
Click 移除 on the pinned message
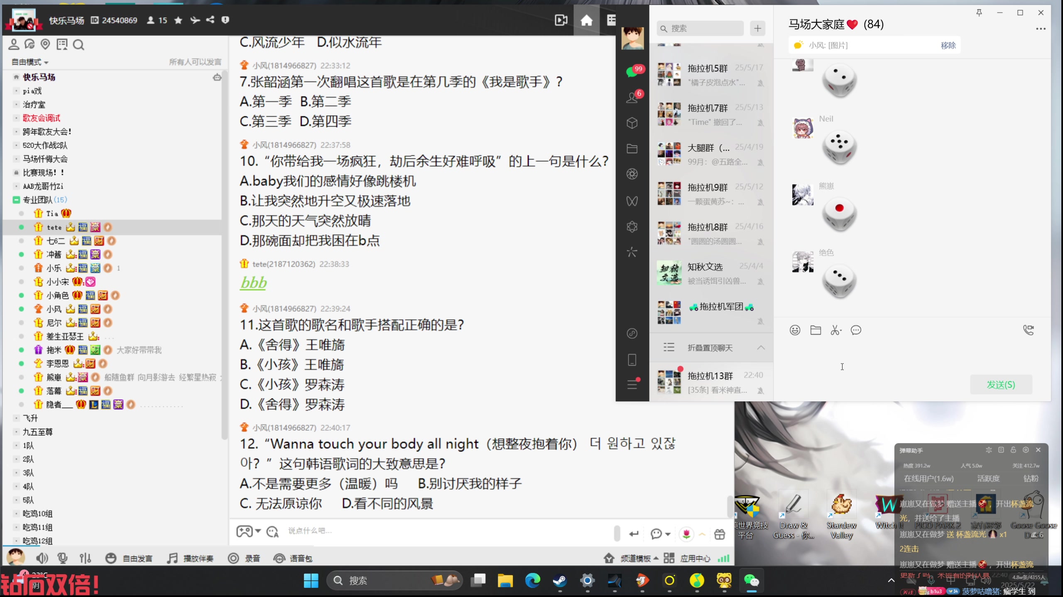pyautogui.click(x=948, y=45)
